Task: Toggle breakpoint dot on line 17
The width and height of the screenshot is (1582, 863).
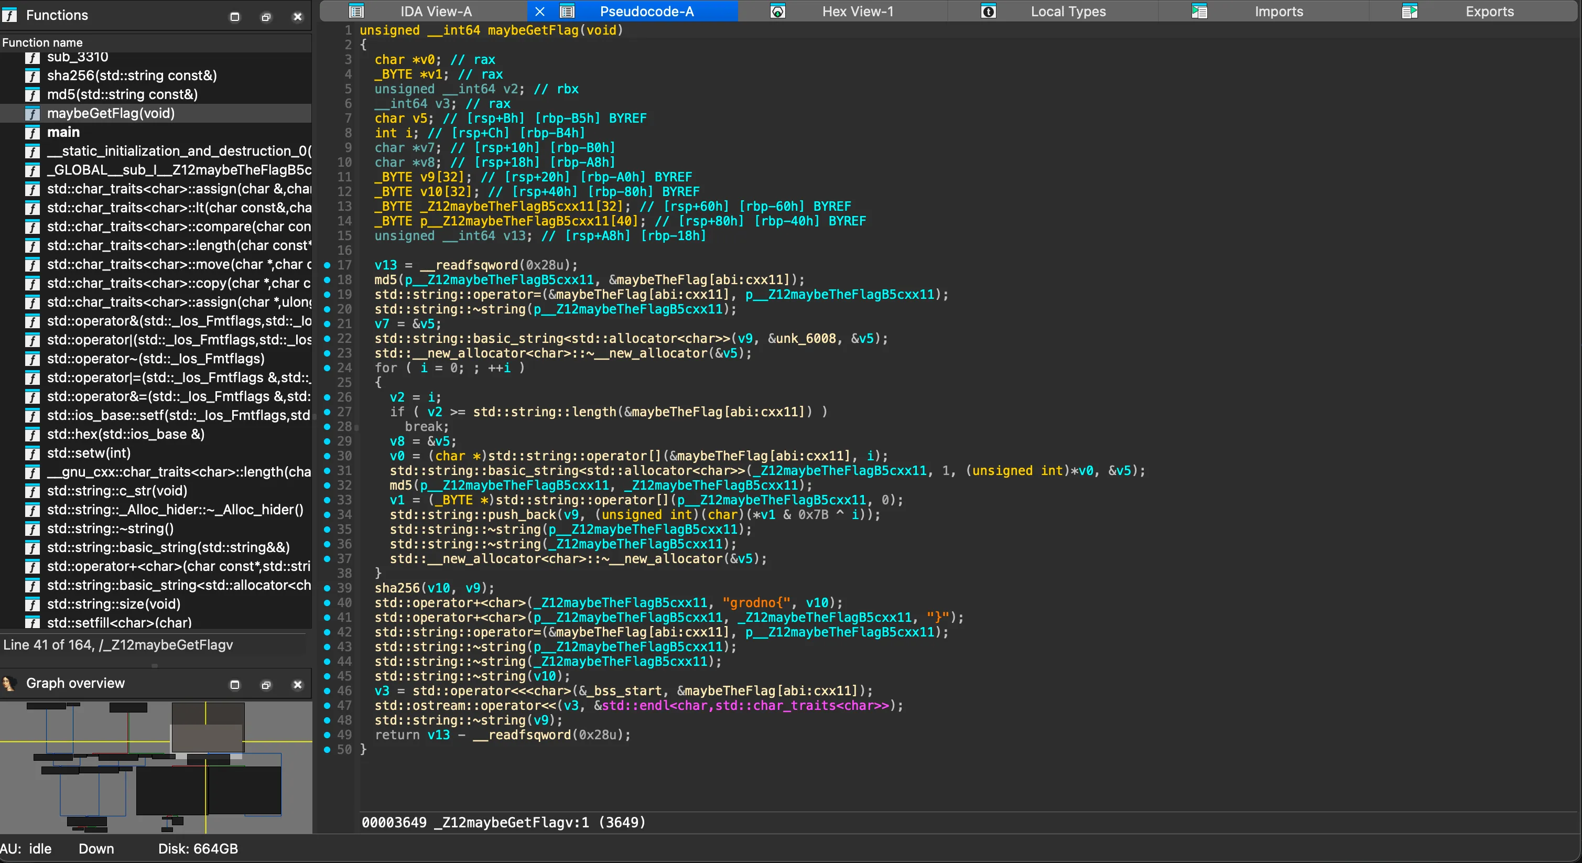Action: [327, 265]
